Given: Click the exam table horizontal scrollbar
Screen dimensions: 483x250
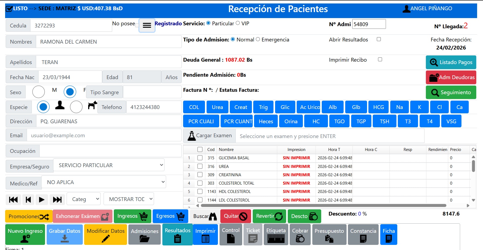Looking at the screenshot, I should (324, 206).
